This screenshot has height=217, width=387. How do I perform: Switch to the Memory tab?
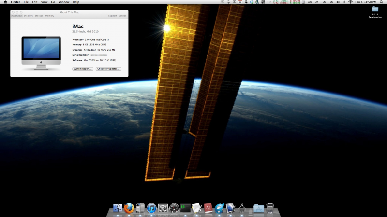tap(50, 16)
